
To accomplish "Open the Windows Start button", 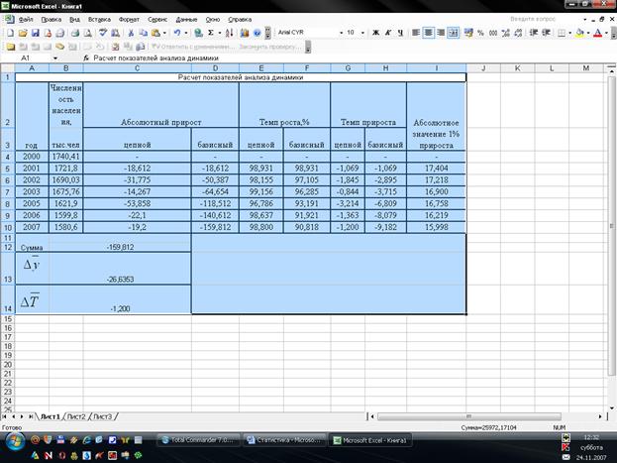I will [x=12, y=454].
